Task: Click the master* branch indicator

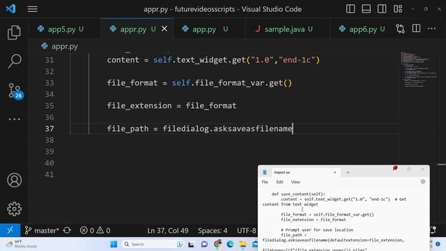Action: [x=42, y=231]
